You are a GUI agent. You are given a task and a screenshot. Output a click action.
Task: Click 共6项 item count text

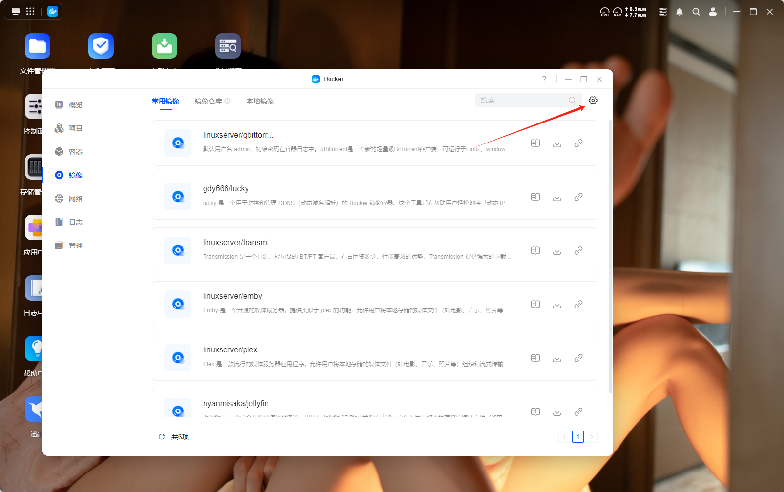[x=180, y=437]
